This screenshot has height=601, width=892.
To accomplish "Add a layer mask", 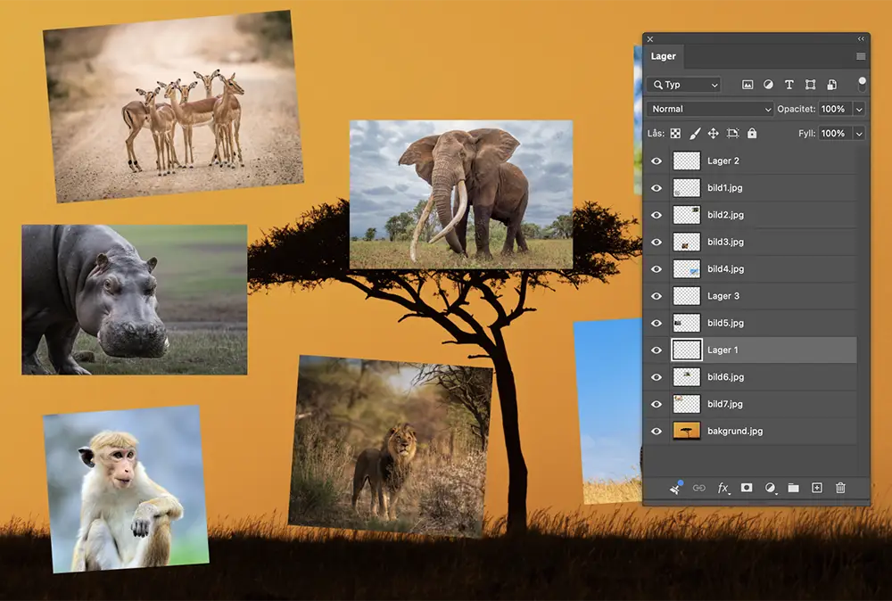I will pos(746,488).
